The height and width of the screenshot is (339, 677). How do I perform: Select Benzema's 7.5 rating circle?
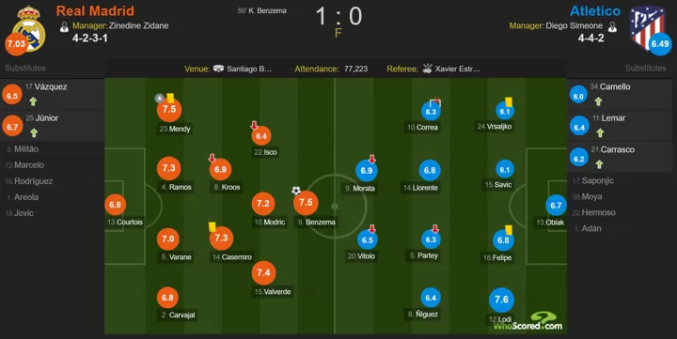[306, 203]
